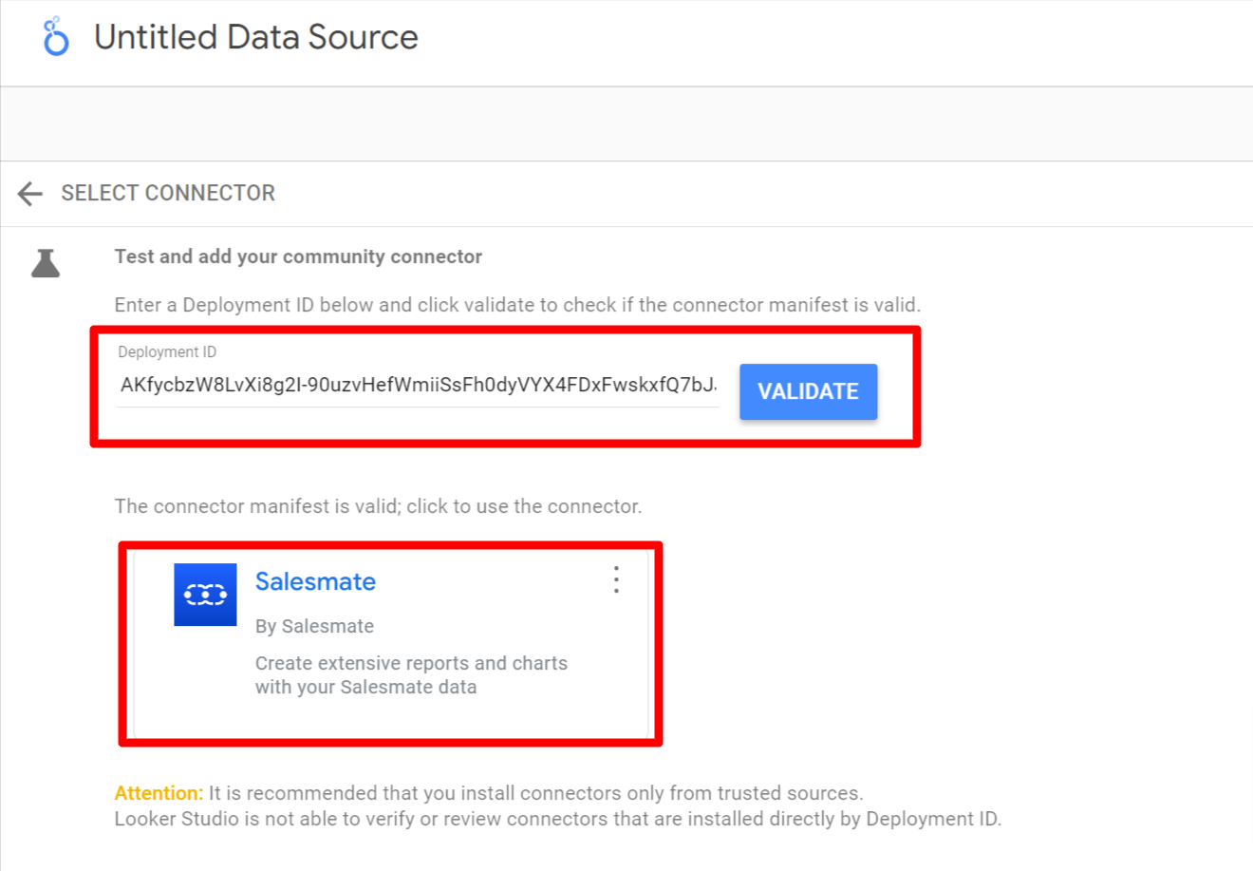Image resolution: width=1253 pixels, height=871 pixels.
Task: Click the 'By Salesmate' author text
Action: point(314,626)
